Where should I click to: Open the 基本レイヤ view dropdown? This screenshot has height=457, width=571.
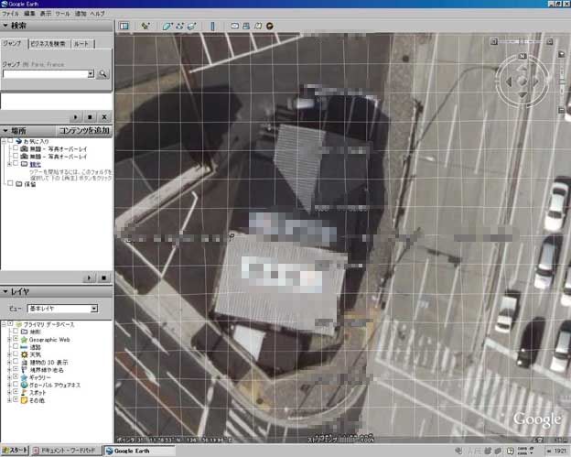pos(94,309)
